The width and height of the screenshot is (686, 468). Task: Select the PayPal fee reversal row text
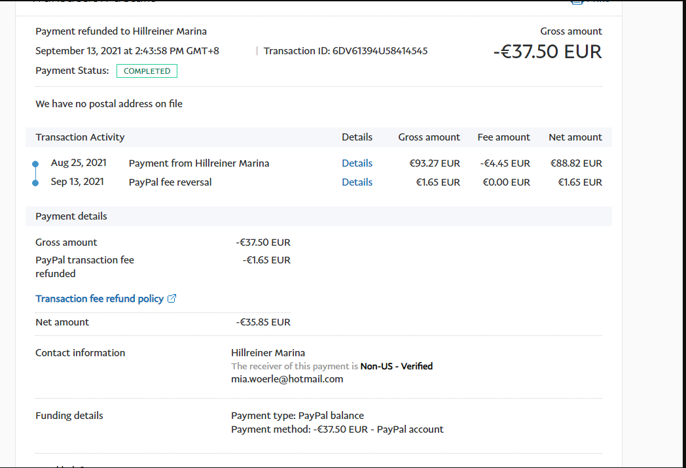tap(170, 182)
